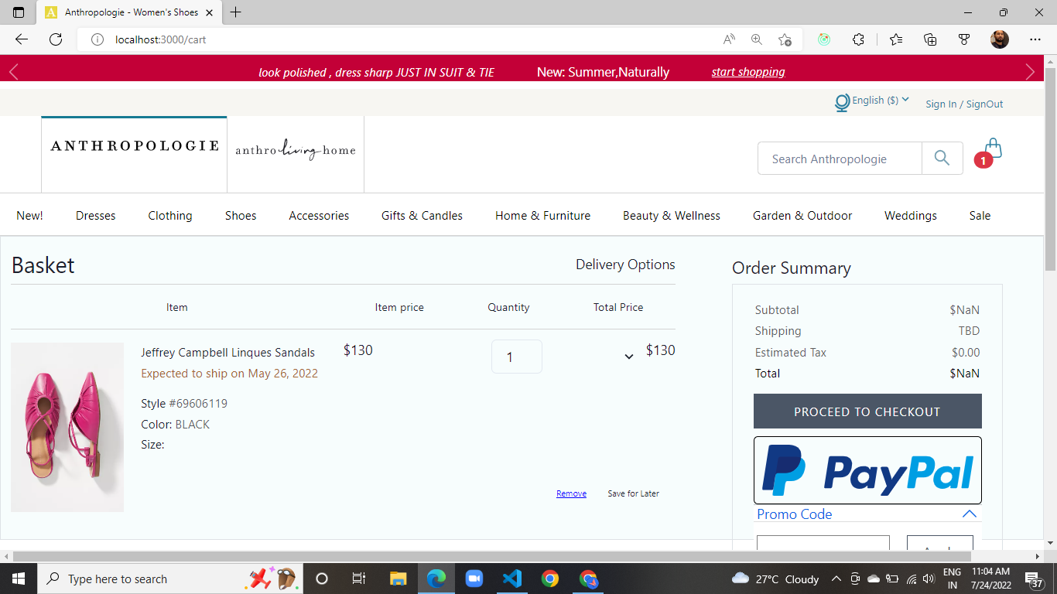Click the horizontal page scrollbar
1057x594 pixels.
pyautogui.click(x=492, y=556)
